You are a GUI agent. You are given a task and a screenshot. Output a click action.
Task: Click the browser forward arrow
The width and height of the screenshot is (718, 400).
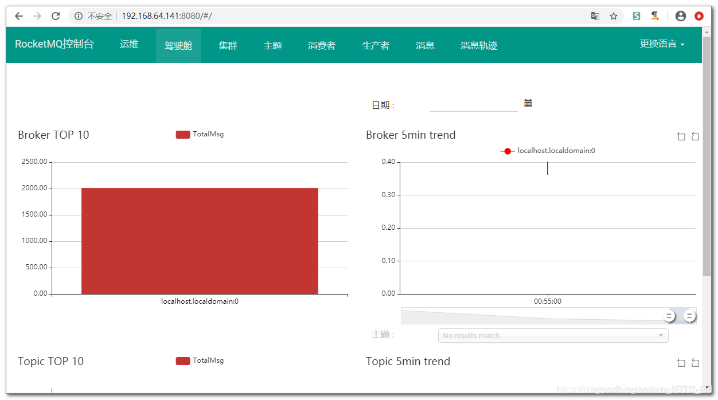[37, 16]
